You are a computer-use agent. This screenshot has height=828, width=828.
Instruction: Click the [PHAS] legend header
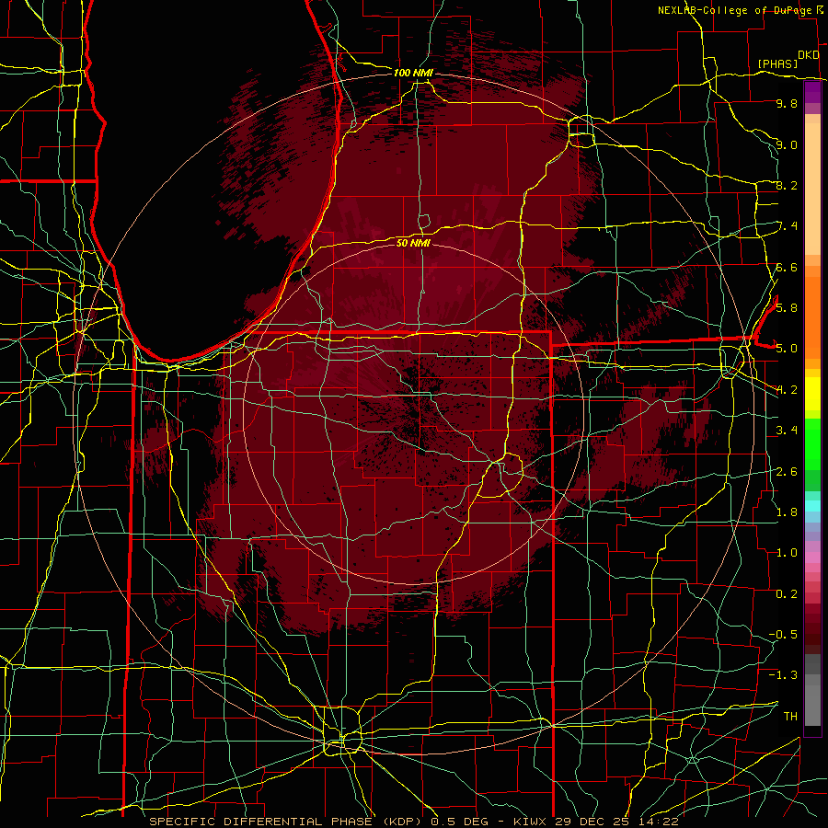tap(777, 64)
